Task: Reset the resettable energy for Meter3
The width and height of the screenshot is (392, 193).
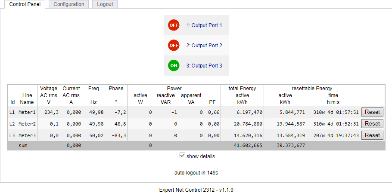Action: tap(372, 135)
